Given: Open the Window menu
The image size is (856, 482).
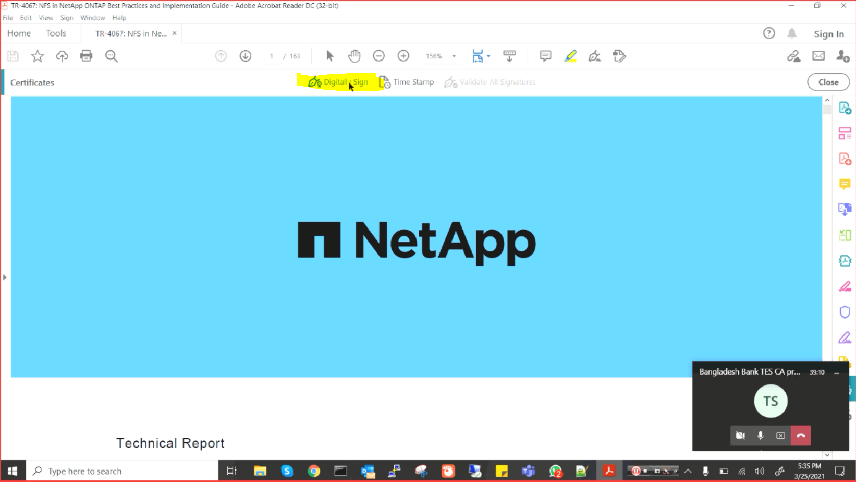Looking at the screenshot, I should [x=93, y=18].
